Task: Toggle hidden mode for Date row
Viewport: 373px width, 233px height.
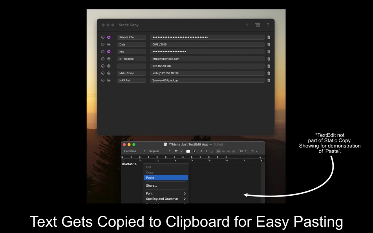Action: click(109, 44)
